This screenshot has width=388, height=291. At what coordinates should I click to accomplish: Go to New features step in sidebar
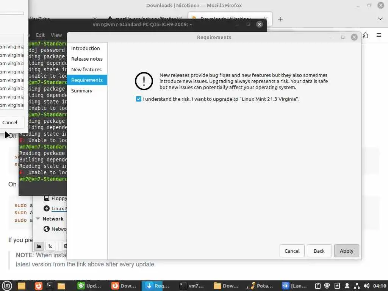(86, 70)
